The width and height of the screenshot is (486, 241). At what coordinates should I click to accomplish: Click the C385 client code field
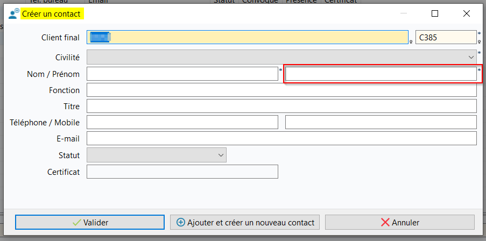pyautogui.click(x=446, y=37)
